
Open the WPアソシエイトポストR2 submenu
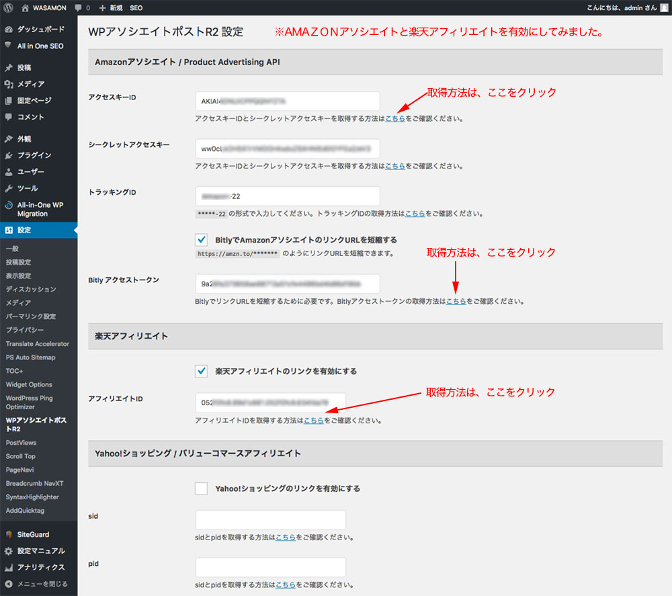tap(36, 424)
